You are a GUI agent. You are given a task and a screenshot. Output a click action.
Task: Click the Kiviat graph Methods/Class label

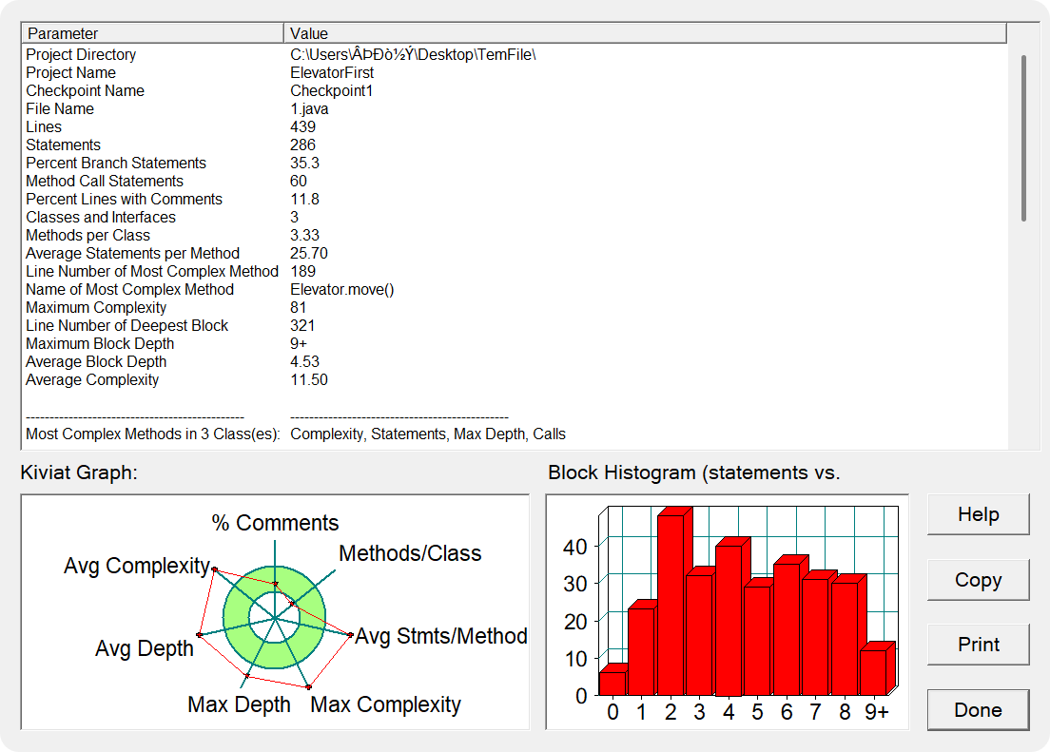click(410, 553)
